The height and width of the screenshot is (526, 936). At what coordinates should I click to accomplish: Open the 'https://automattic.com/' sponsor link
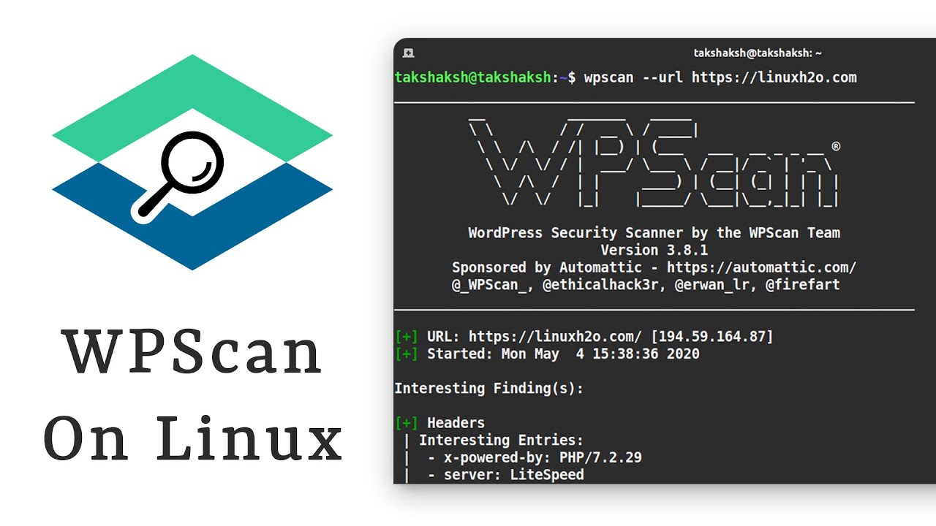761,267
